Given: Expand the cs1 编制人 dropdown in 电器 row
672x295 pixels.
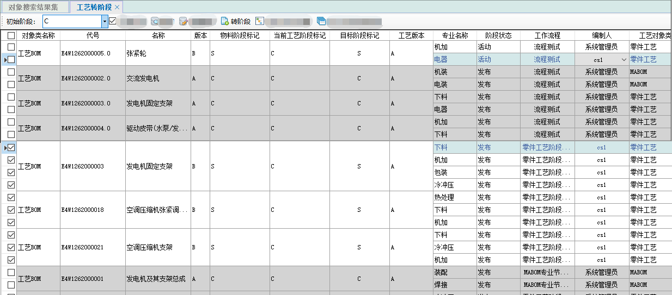Looking at the screenshot, I should click(624, 60).
